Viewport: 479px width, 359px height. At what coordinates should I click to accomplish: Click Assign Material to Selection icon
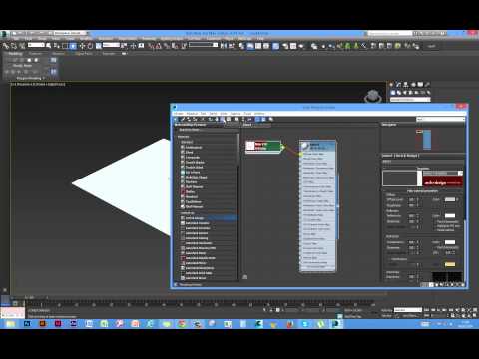[194, 119]
